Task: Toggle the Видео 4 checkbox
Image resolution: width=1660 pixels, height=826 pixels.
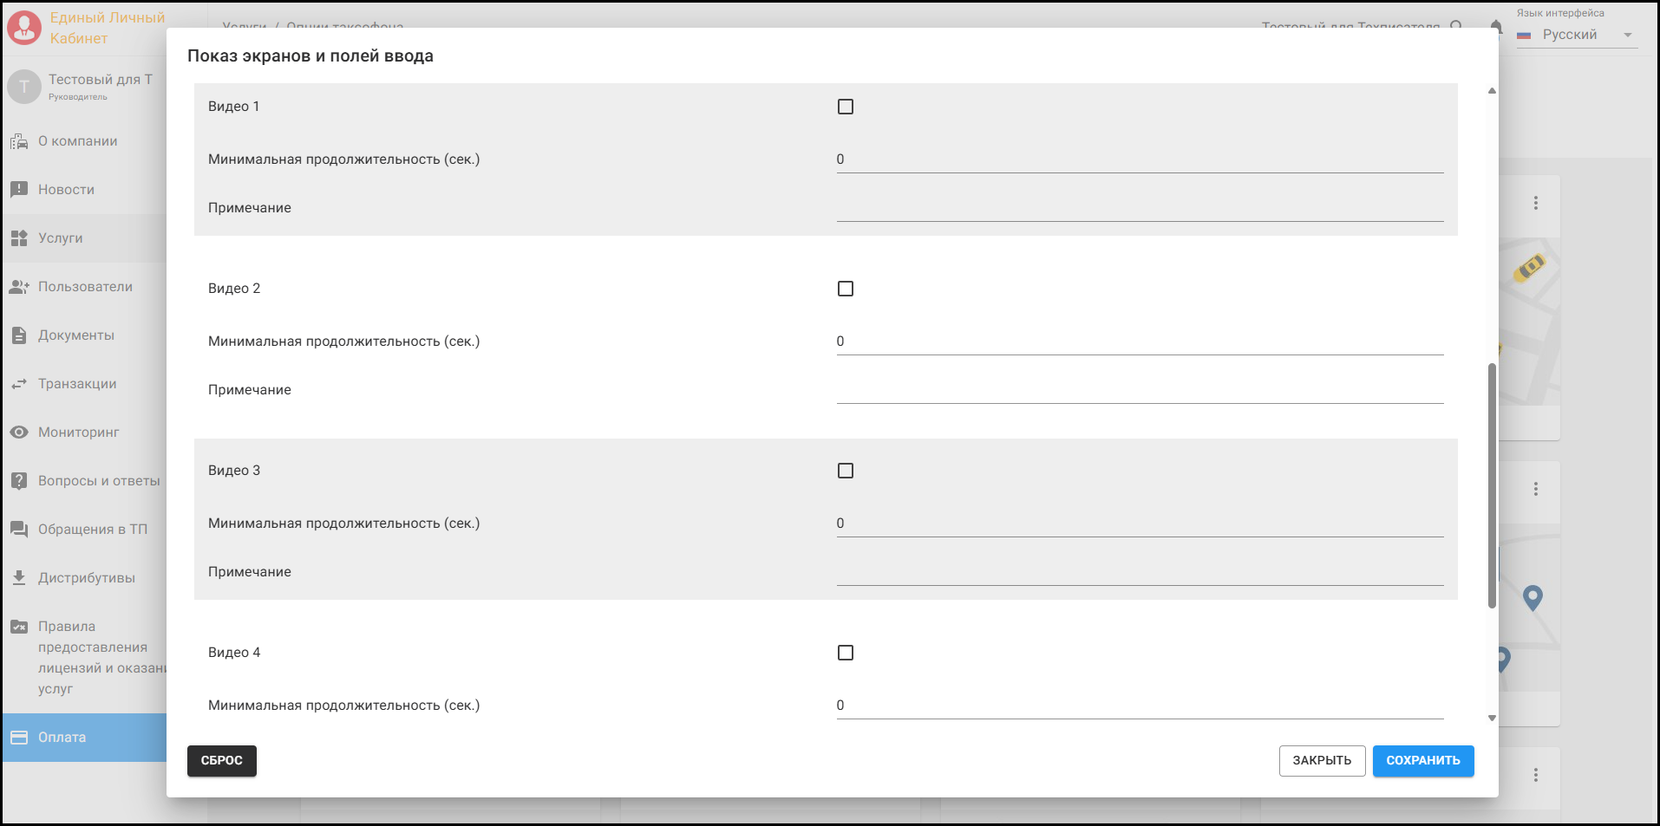Action: (846, 653)
